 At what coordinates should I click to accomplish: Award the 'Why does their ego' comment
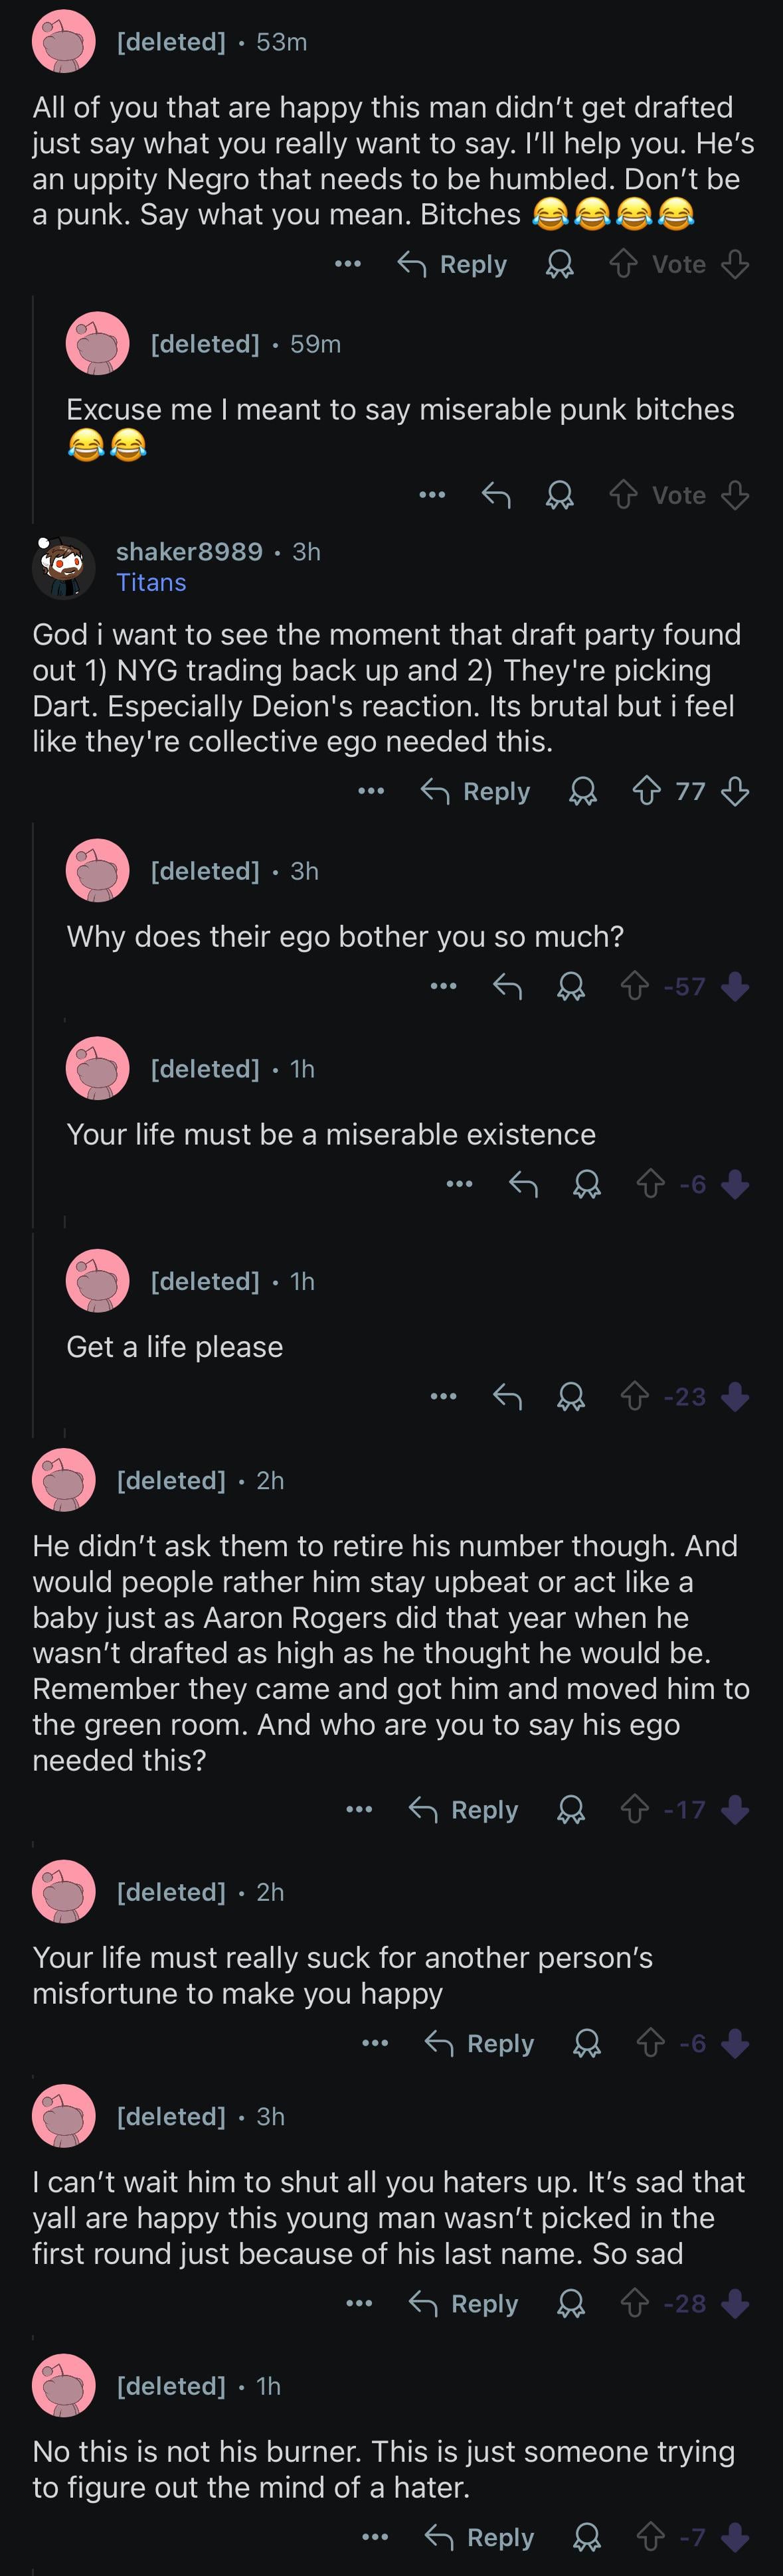(571, 987)
